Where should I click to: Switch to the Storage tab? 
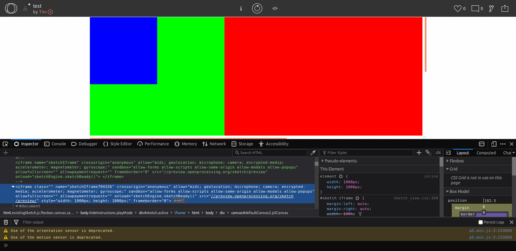[x=242, y=144]
